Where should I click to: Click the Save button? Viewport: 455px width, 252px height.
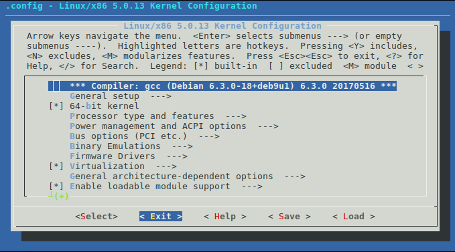[x=289, y=217]
